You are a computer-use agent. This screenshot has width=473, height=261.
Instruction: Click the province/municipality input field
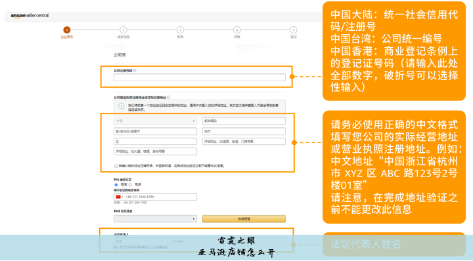(155, 131)
